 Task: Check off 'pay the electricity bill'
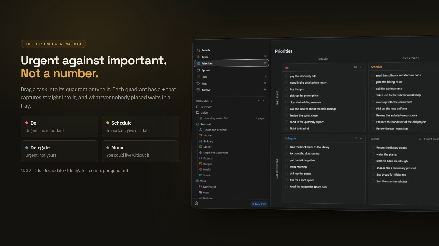287,76
